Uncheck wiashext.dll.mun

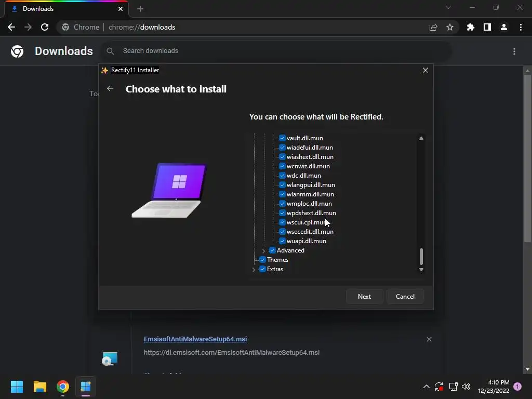point(282,157)
